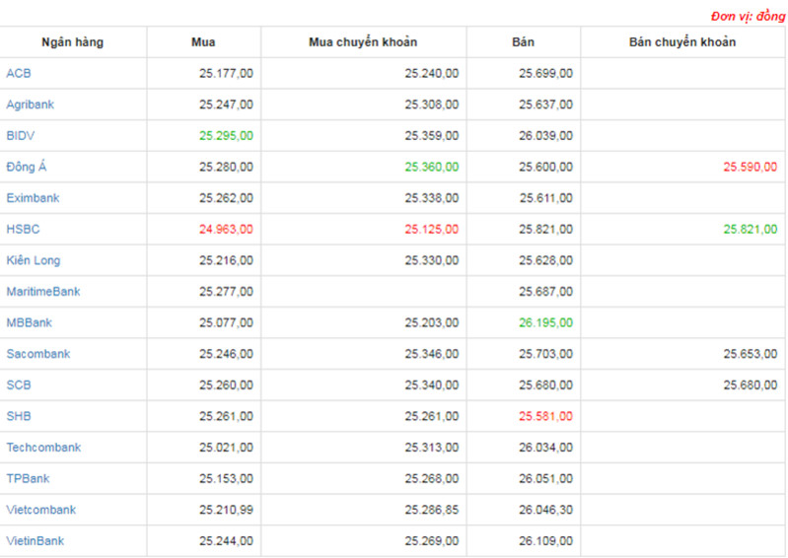Click the Mua chuyển khoản column header
This screenshot has width=788, height=558.
coord(363,42)
